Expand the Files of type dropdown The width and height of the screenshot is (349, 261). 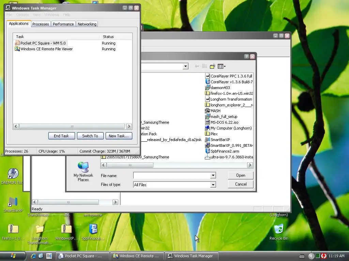(x=213, y=185)
